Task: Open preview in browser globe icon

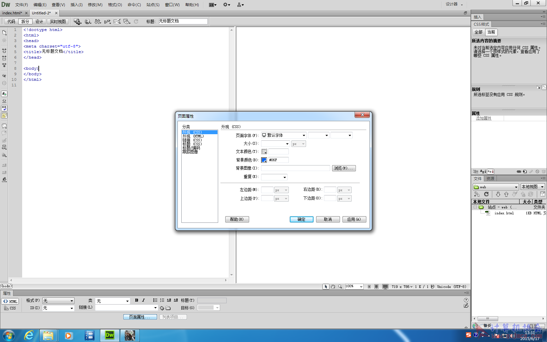Action: [x=88, y=21]
